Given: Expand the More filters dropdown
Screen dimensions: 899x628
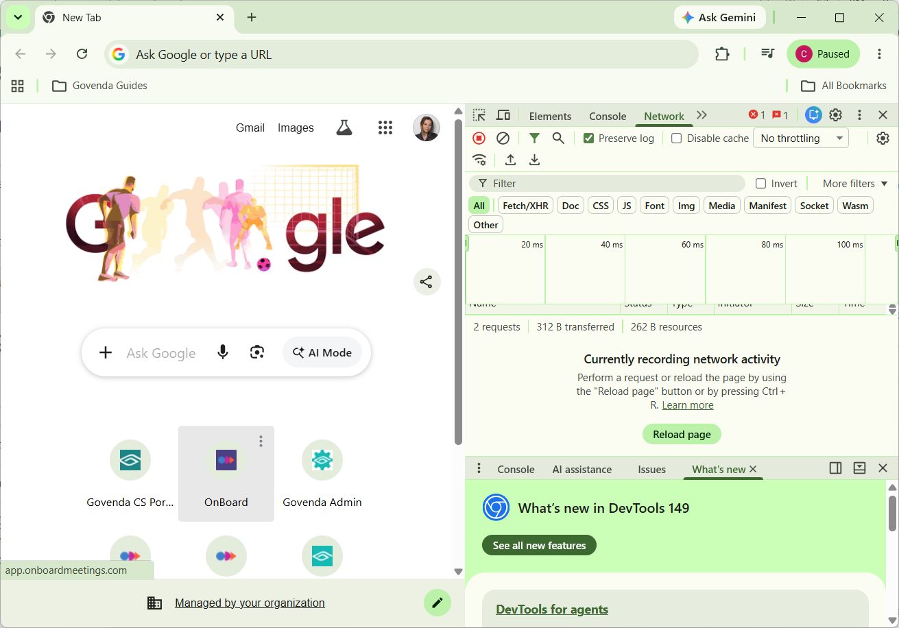Looking at the screenshot, I should coord(855,184).
